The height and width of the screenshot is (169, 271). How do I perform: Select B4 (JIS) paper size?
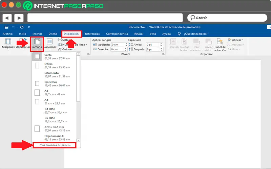pyautogui.click(x=54, y=111)
